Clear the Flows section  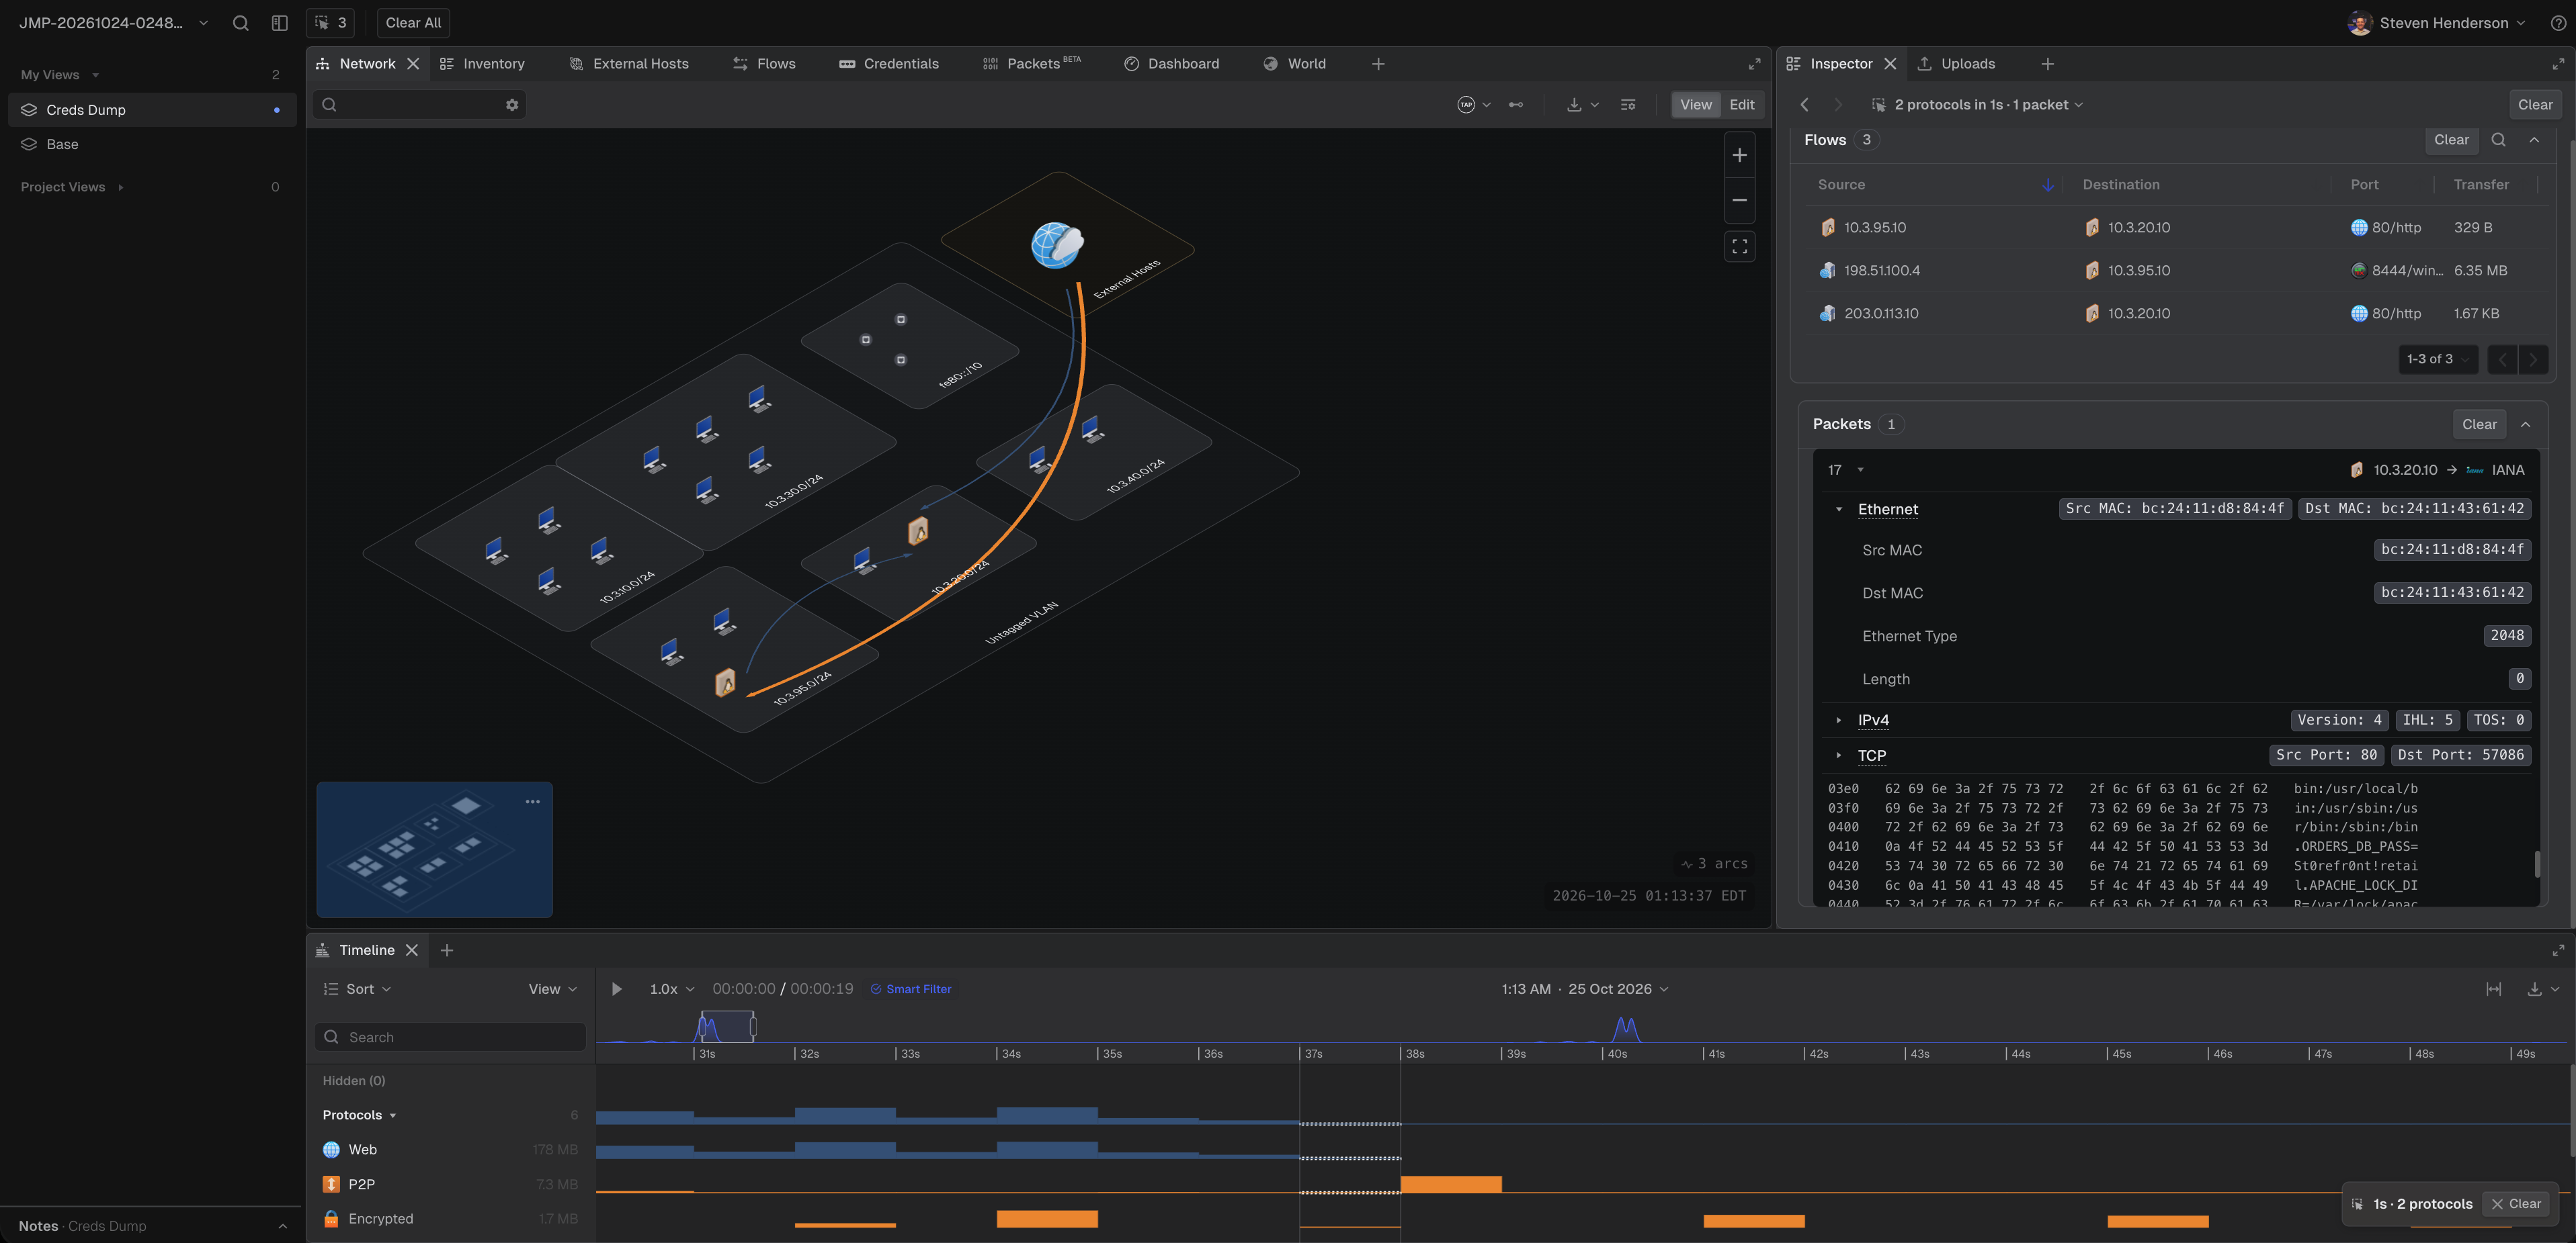tap(2451, 140)
